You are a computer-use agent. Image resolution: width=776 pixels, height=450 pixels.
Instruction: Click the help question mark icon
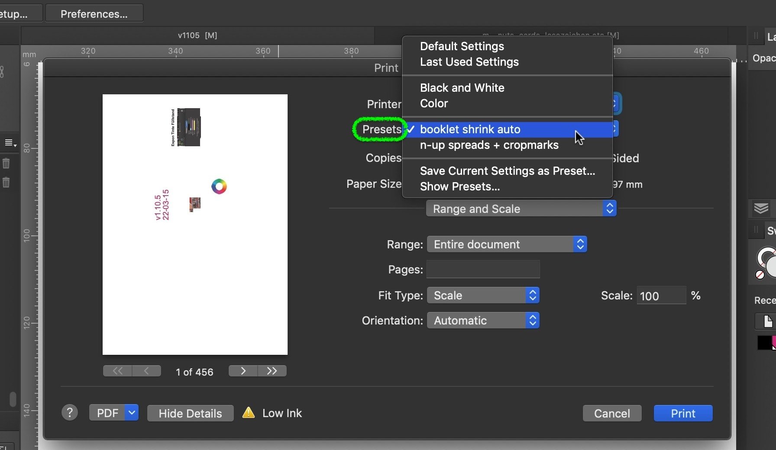pyautogui.click(x=70, y=413)
